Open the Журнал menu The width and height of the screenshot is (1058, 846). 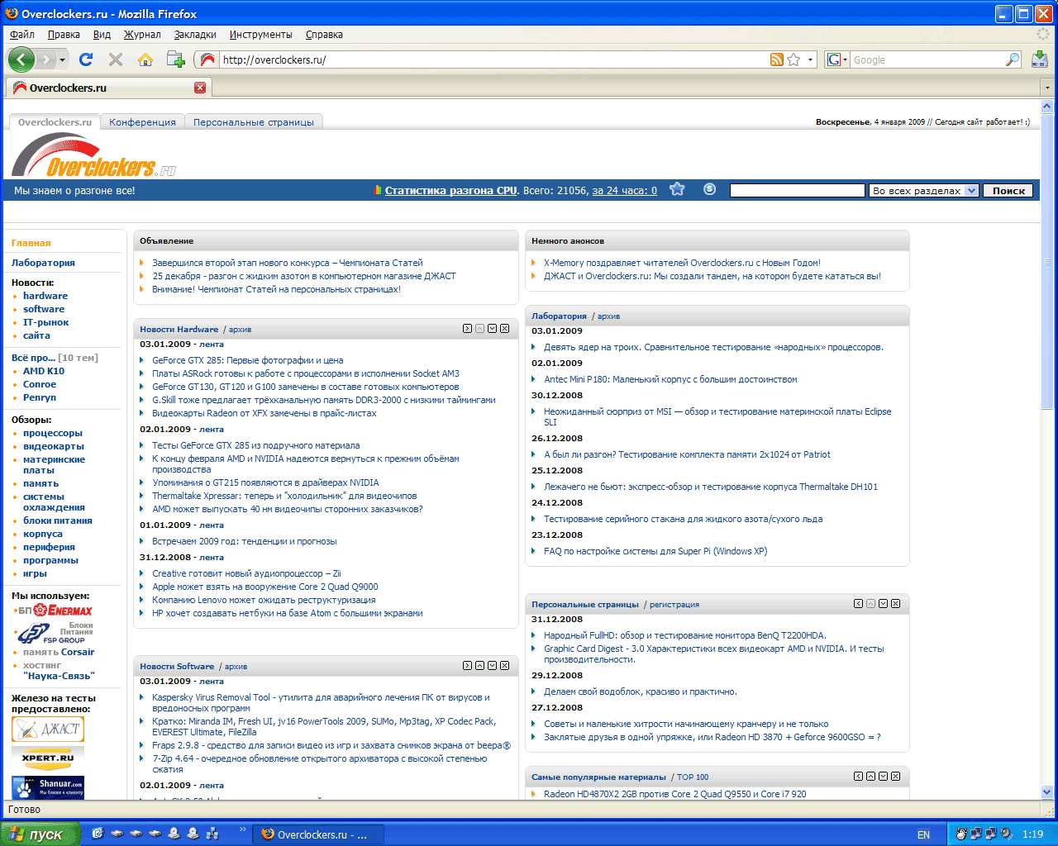142,35
